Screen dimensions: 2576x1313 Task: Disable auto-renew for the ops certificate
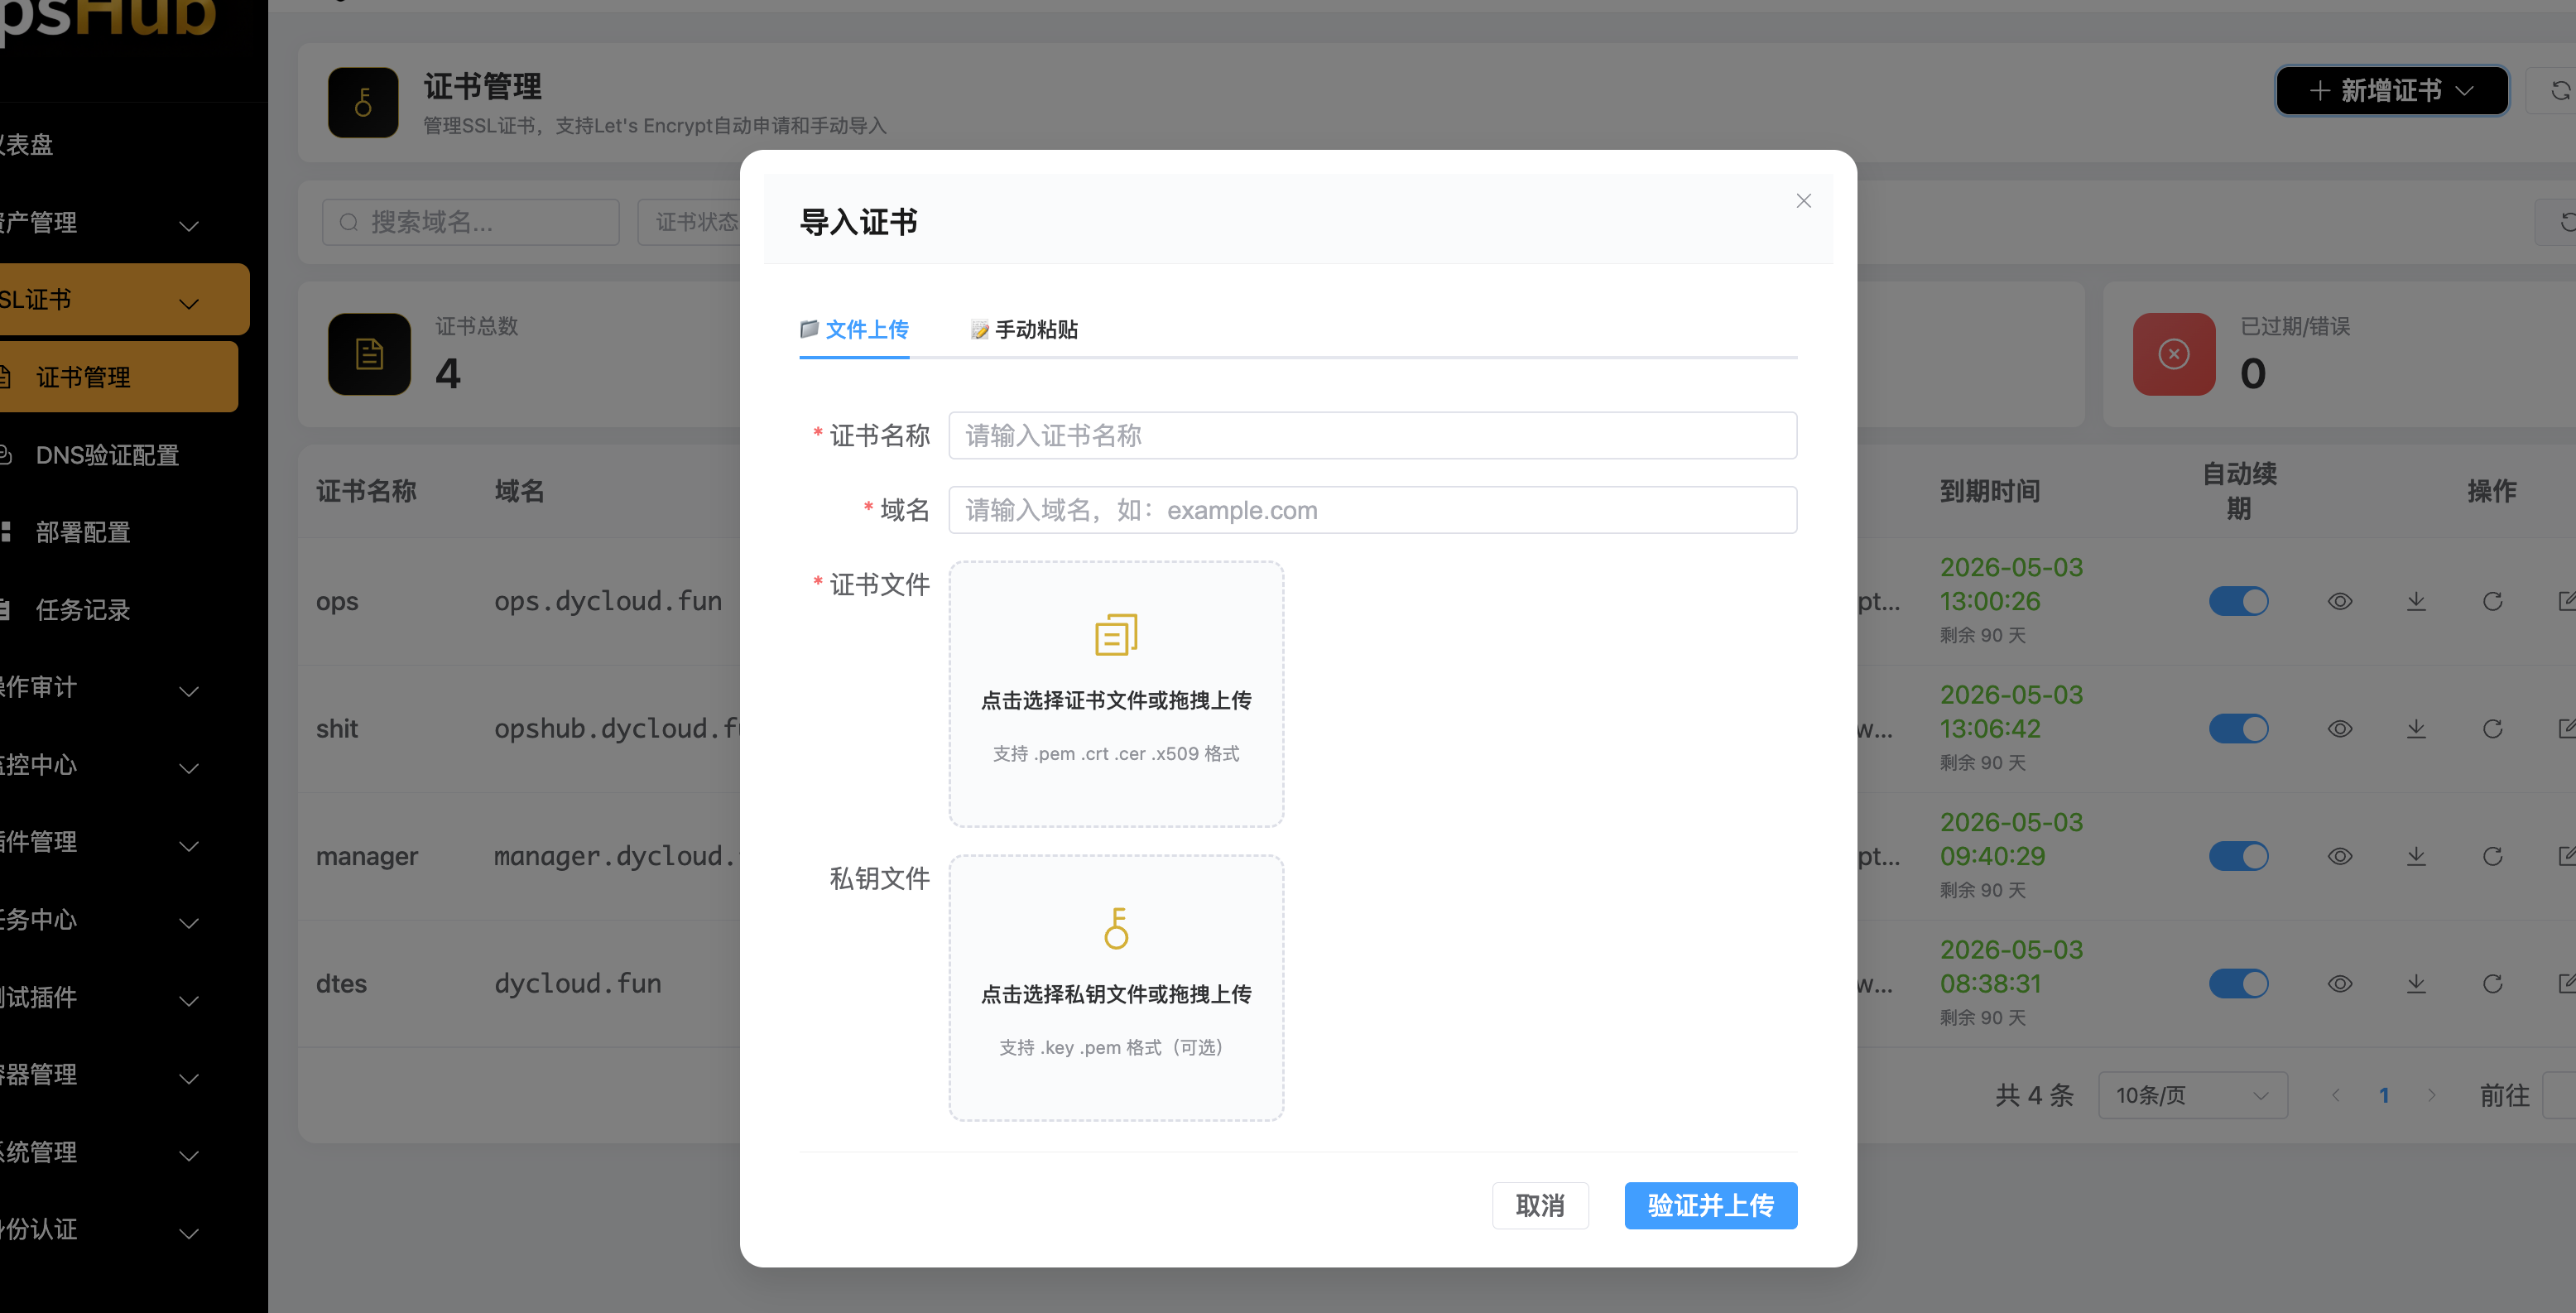[x=2239, y=601]
